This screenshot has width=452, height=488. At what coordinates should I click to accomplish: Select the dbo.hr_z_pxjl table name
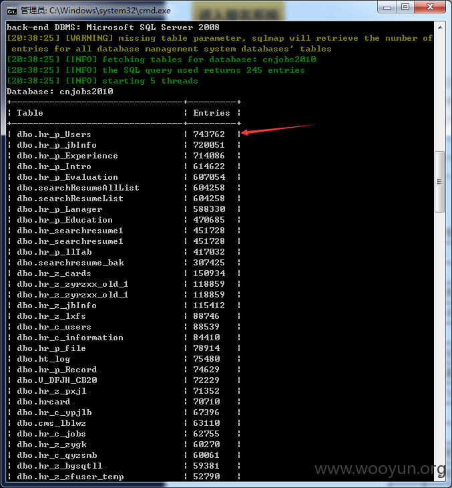point(51,391)
